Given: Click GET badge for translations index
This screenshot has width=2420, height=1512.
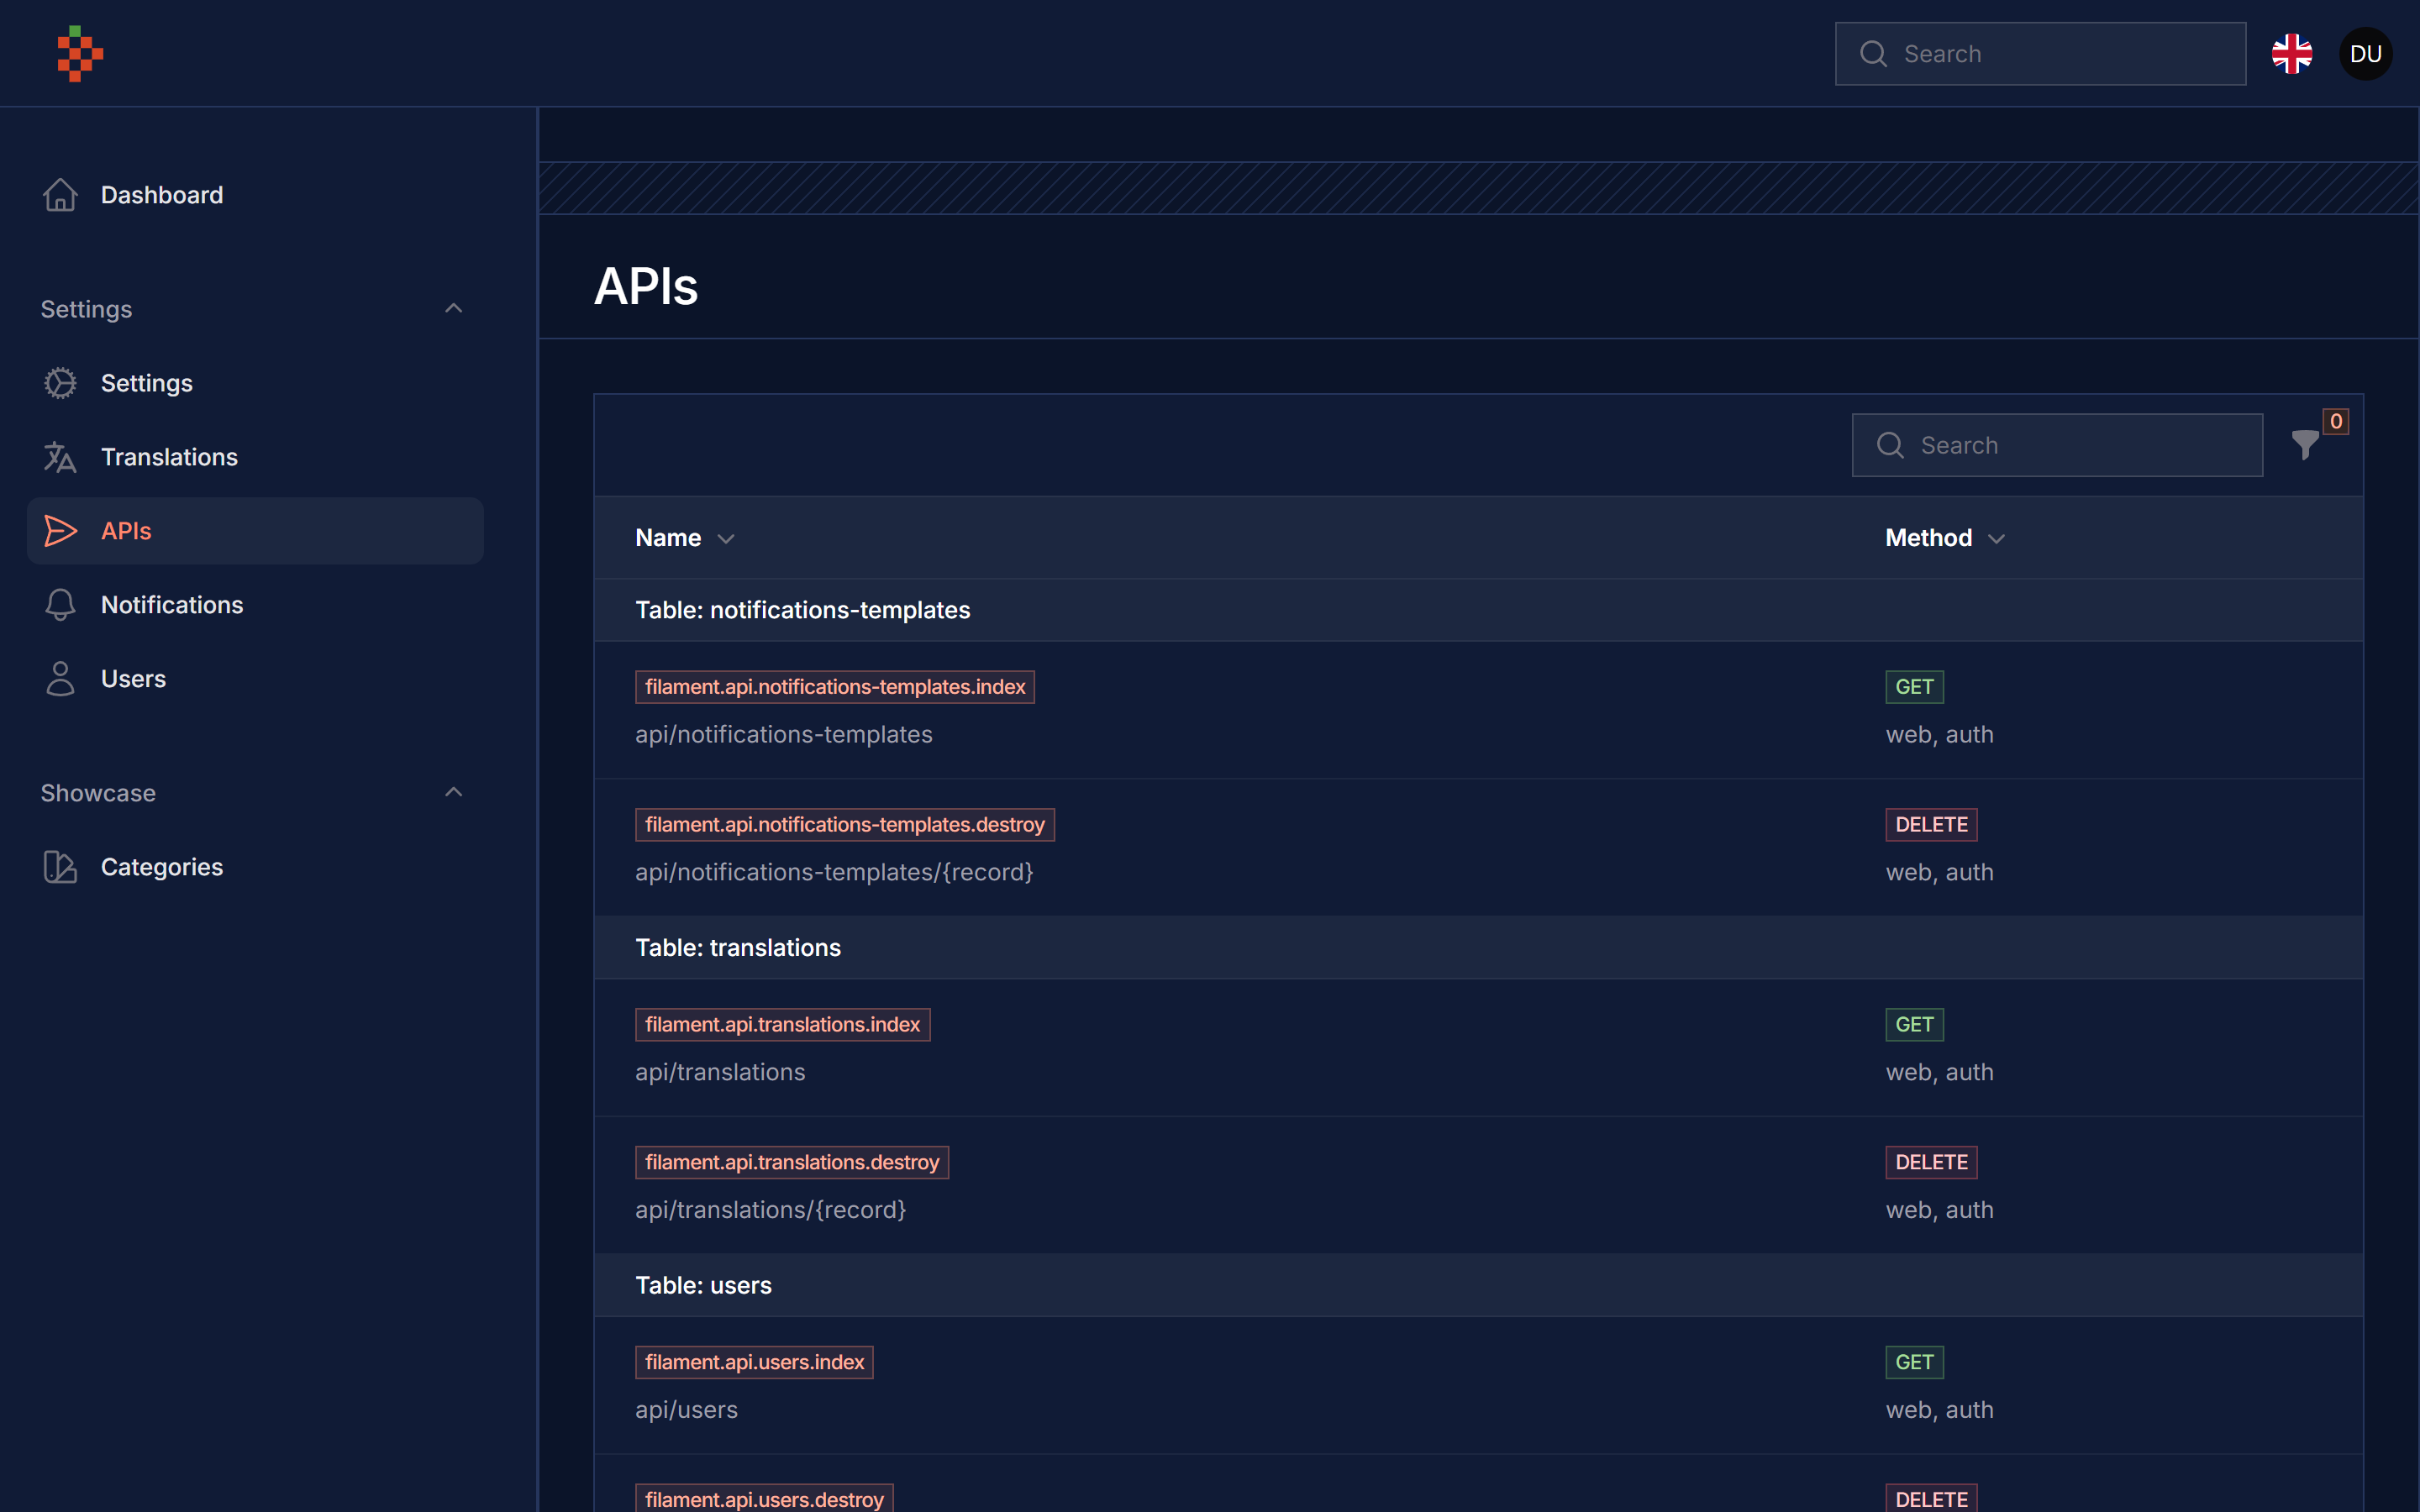Looking at the screenshot, I should (1914, 1025).
